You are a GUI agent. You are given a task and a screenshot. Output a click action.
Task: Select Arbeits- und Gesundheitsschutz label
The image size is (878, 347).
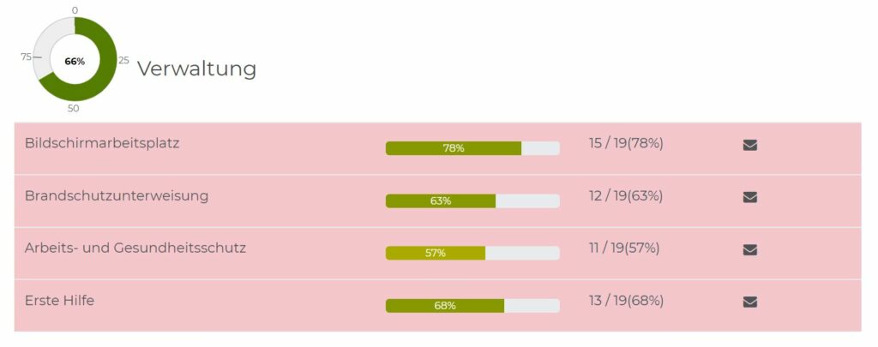pos(135,248)
